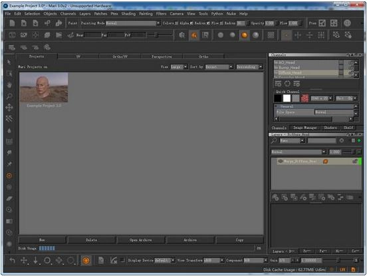The width and height of the screenshot is (367, 276).
Task: Click the Open Archive button
Action: (x=141, y=240)
